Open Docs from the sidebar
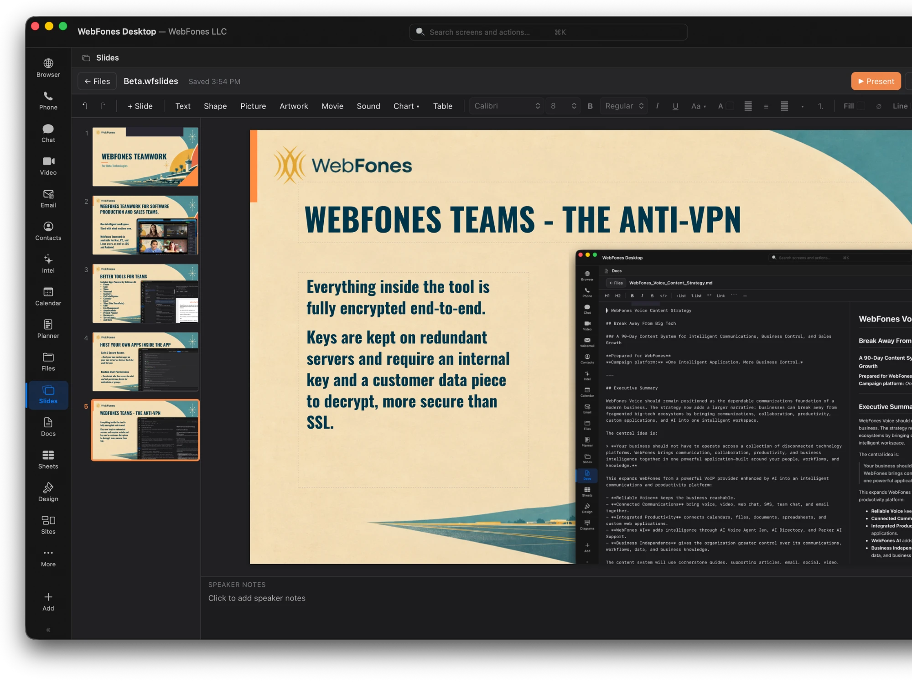Viewport: 912px width, 684px height. point(48,427)
